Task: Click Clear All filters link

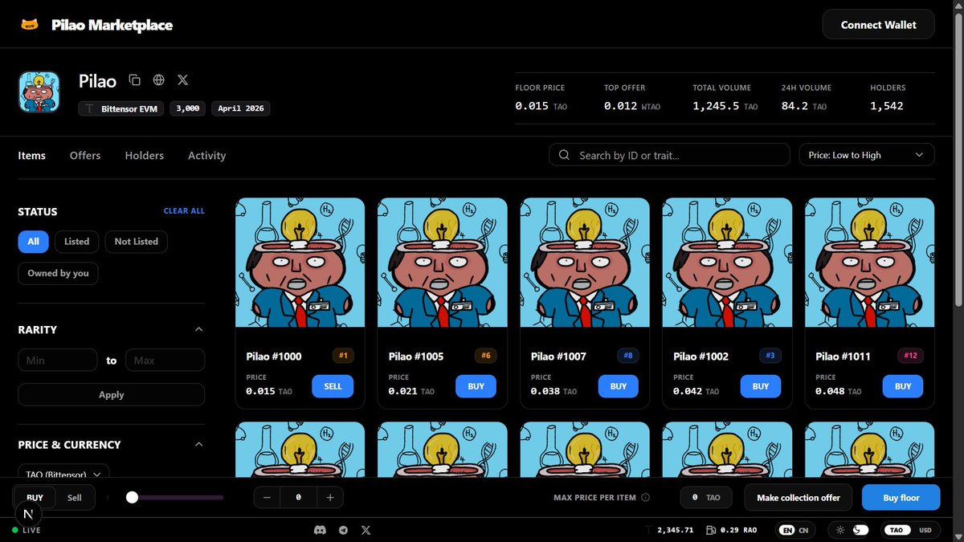Action: coord(184,211)
